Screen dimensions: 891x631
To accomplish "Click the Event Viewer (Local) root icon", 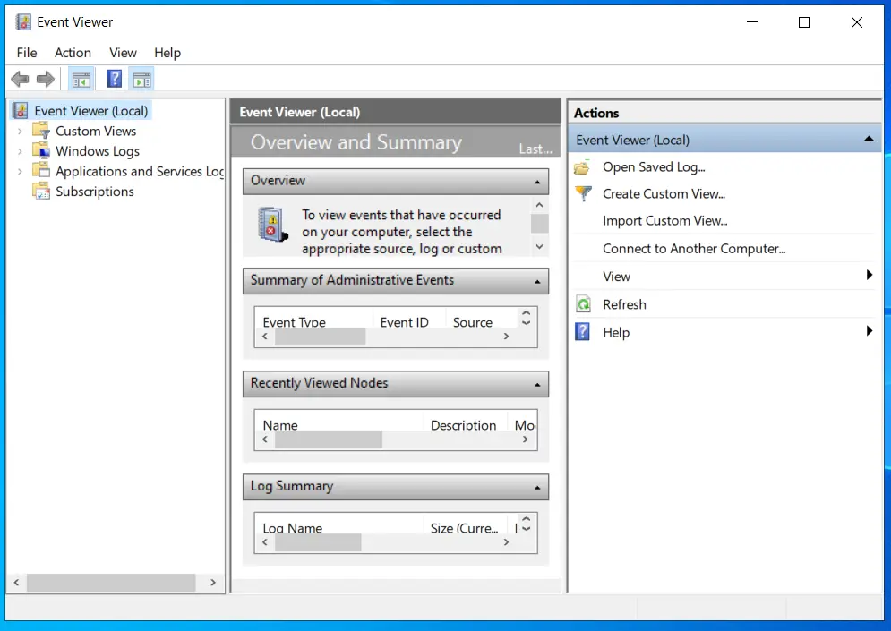I will [19, 110].
